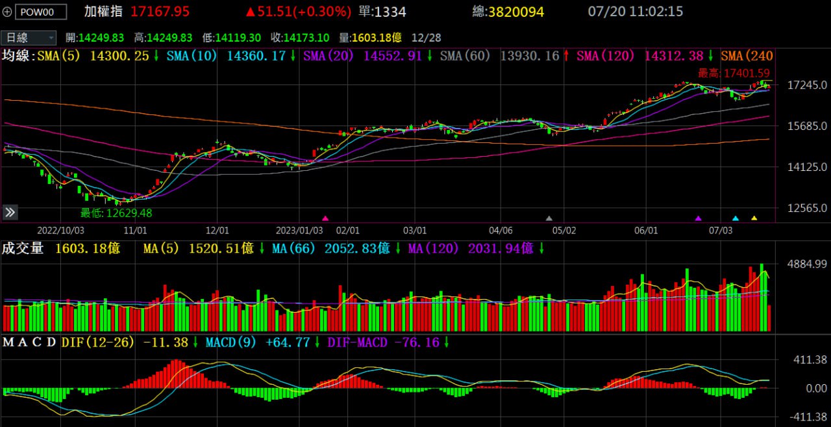
Task: Click the circled plus icon beside POW00
Action: click(x=7, y=12)
